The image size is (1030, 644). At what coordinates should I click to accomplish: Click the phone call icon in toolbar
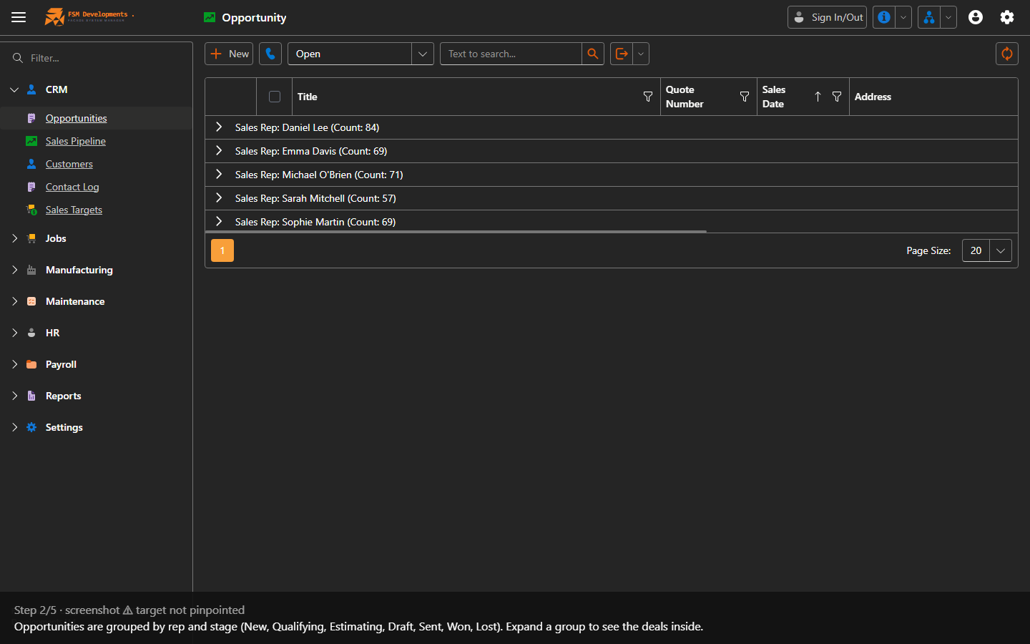270,54
